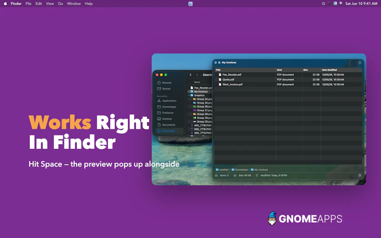Open the Spotlight search magnifier icon
The width and height of the screenshot is (381, 238).
coord(341,3)
